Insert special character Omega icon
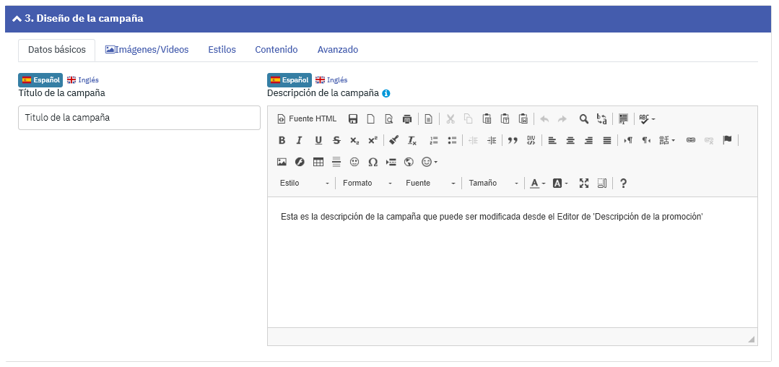 click(x=373, y=162)
